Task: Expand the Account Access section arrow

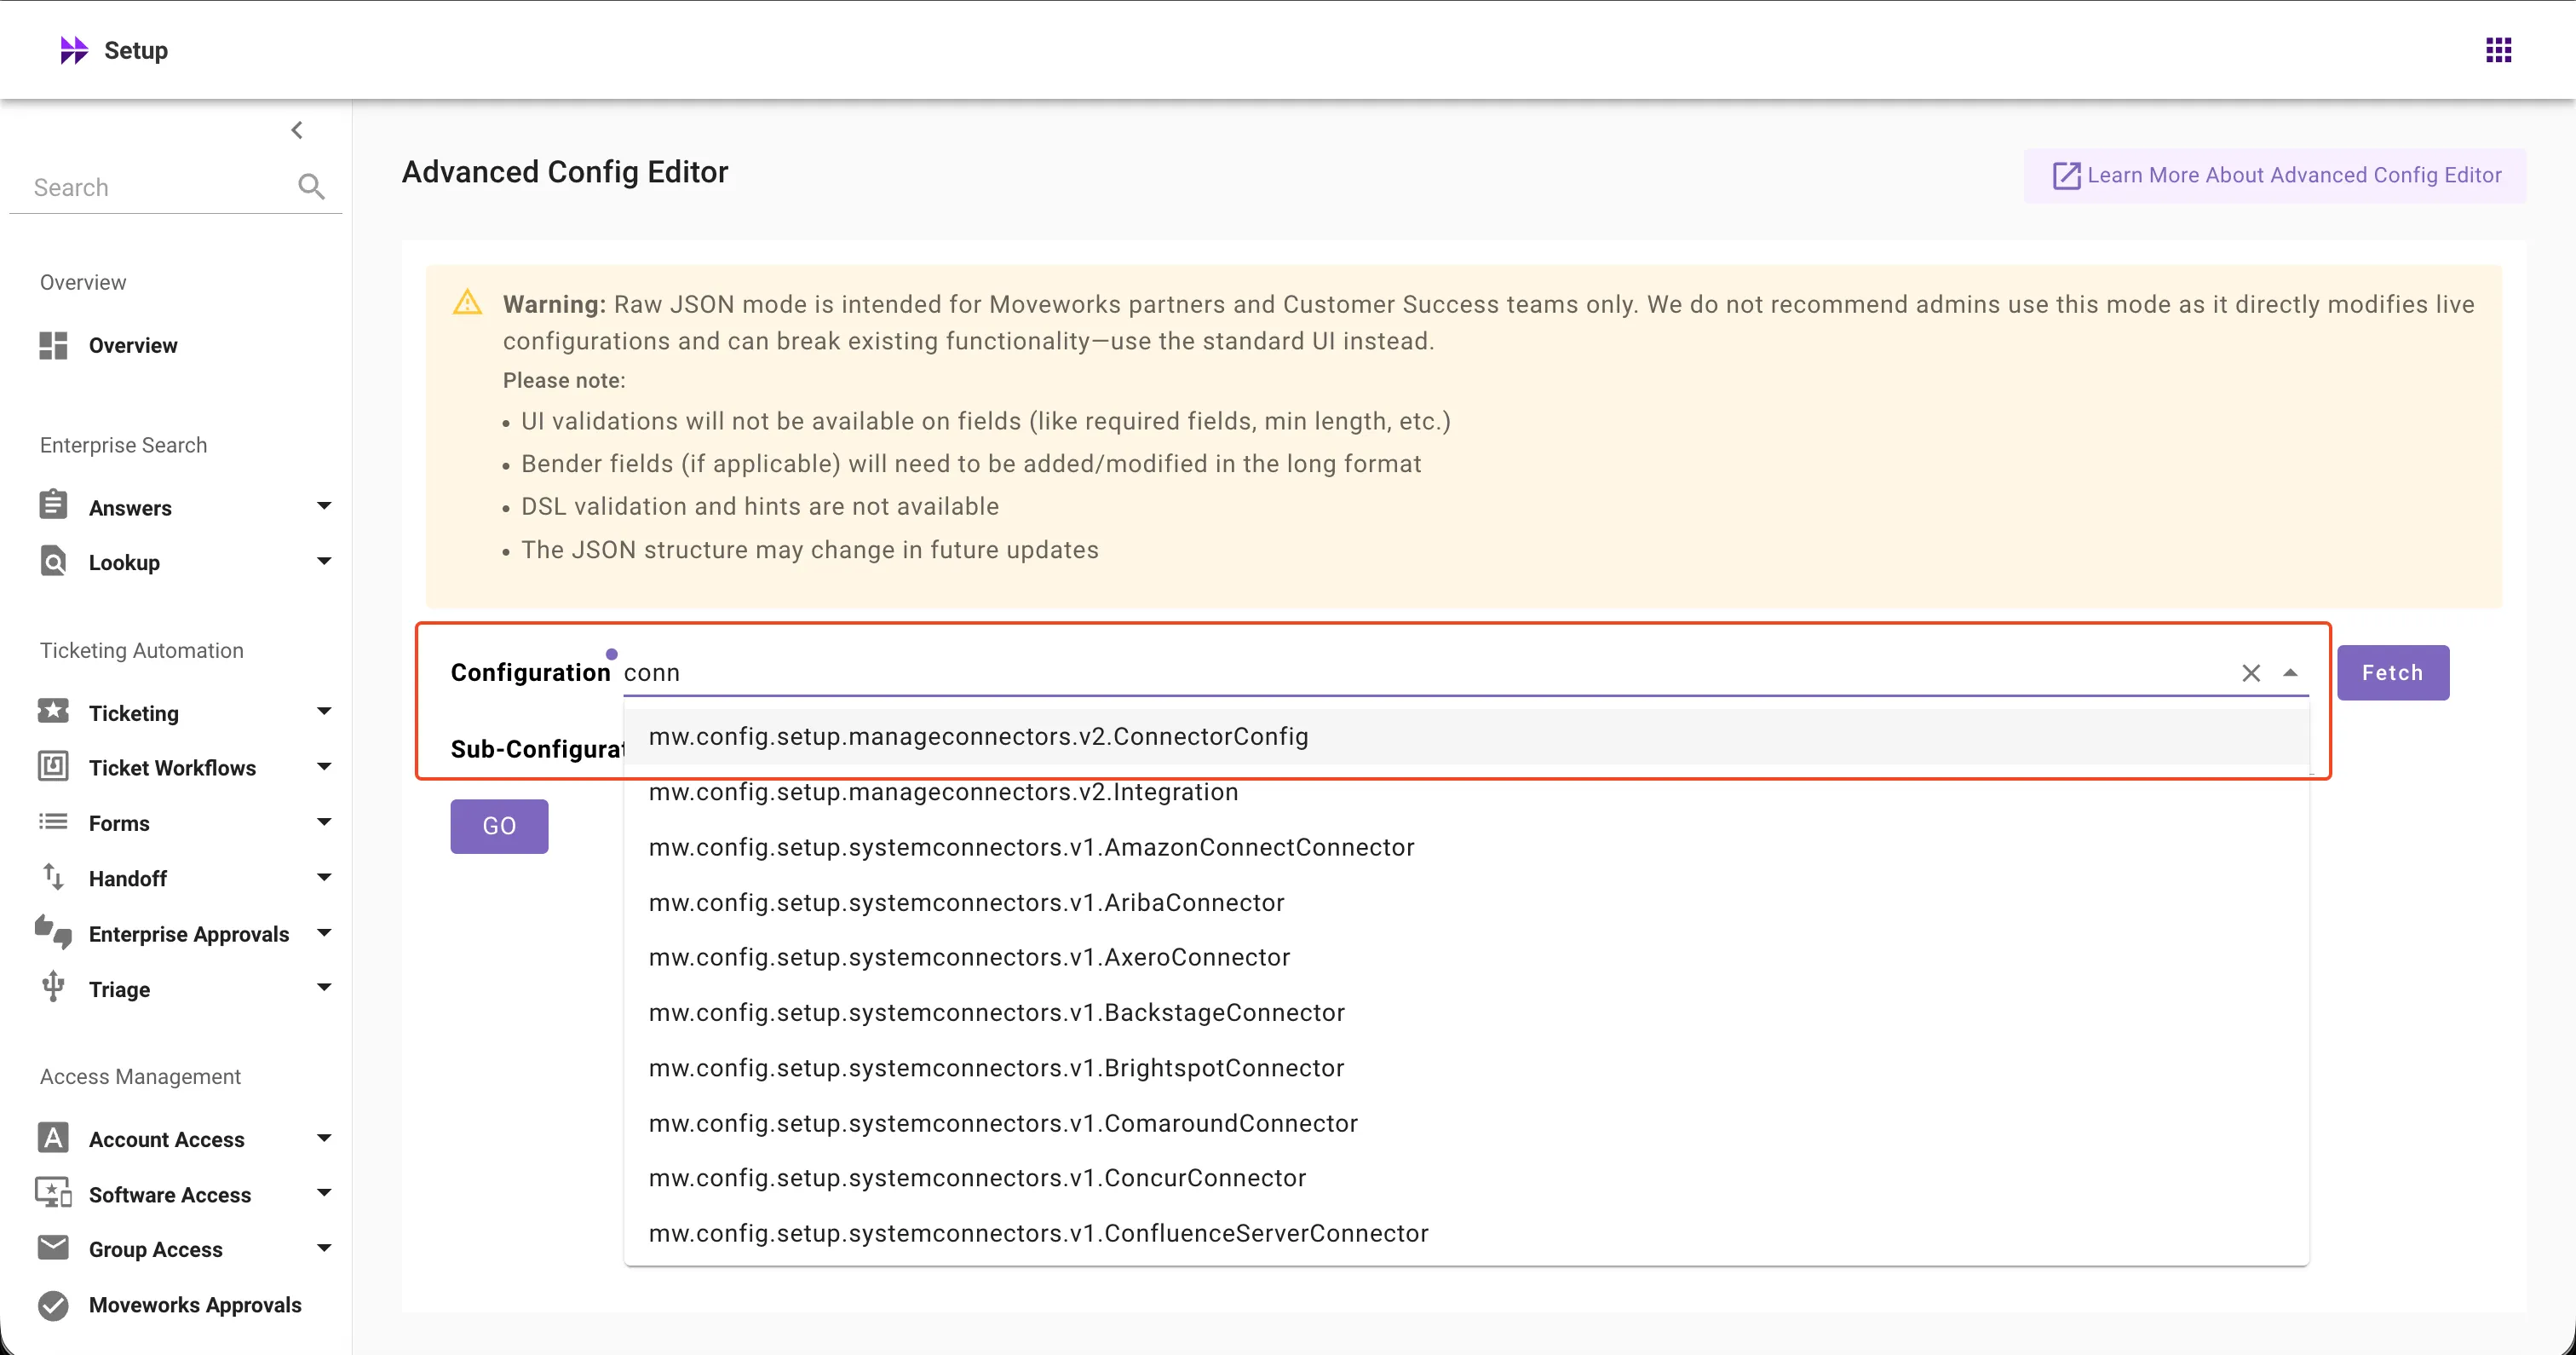Action: 324,1138
